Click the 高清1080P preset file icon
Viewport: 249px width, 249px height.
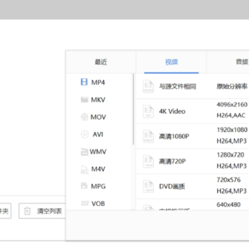point(148,136)
